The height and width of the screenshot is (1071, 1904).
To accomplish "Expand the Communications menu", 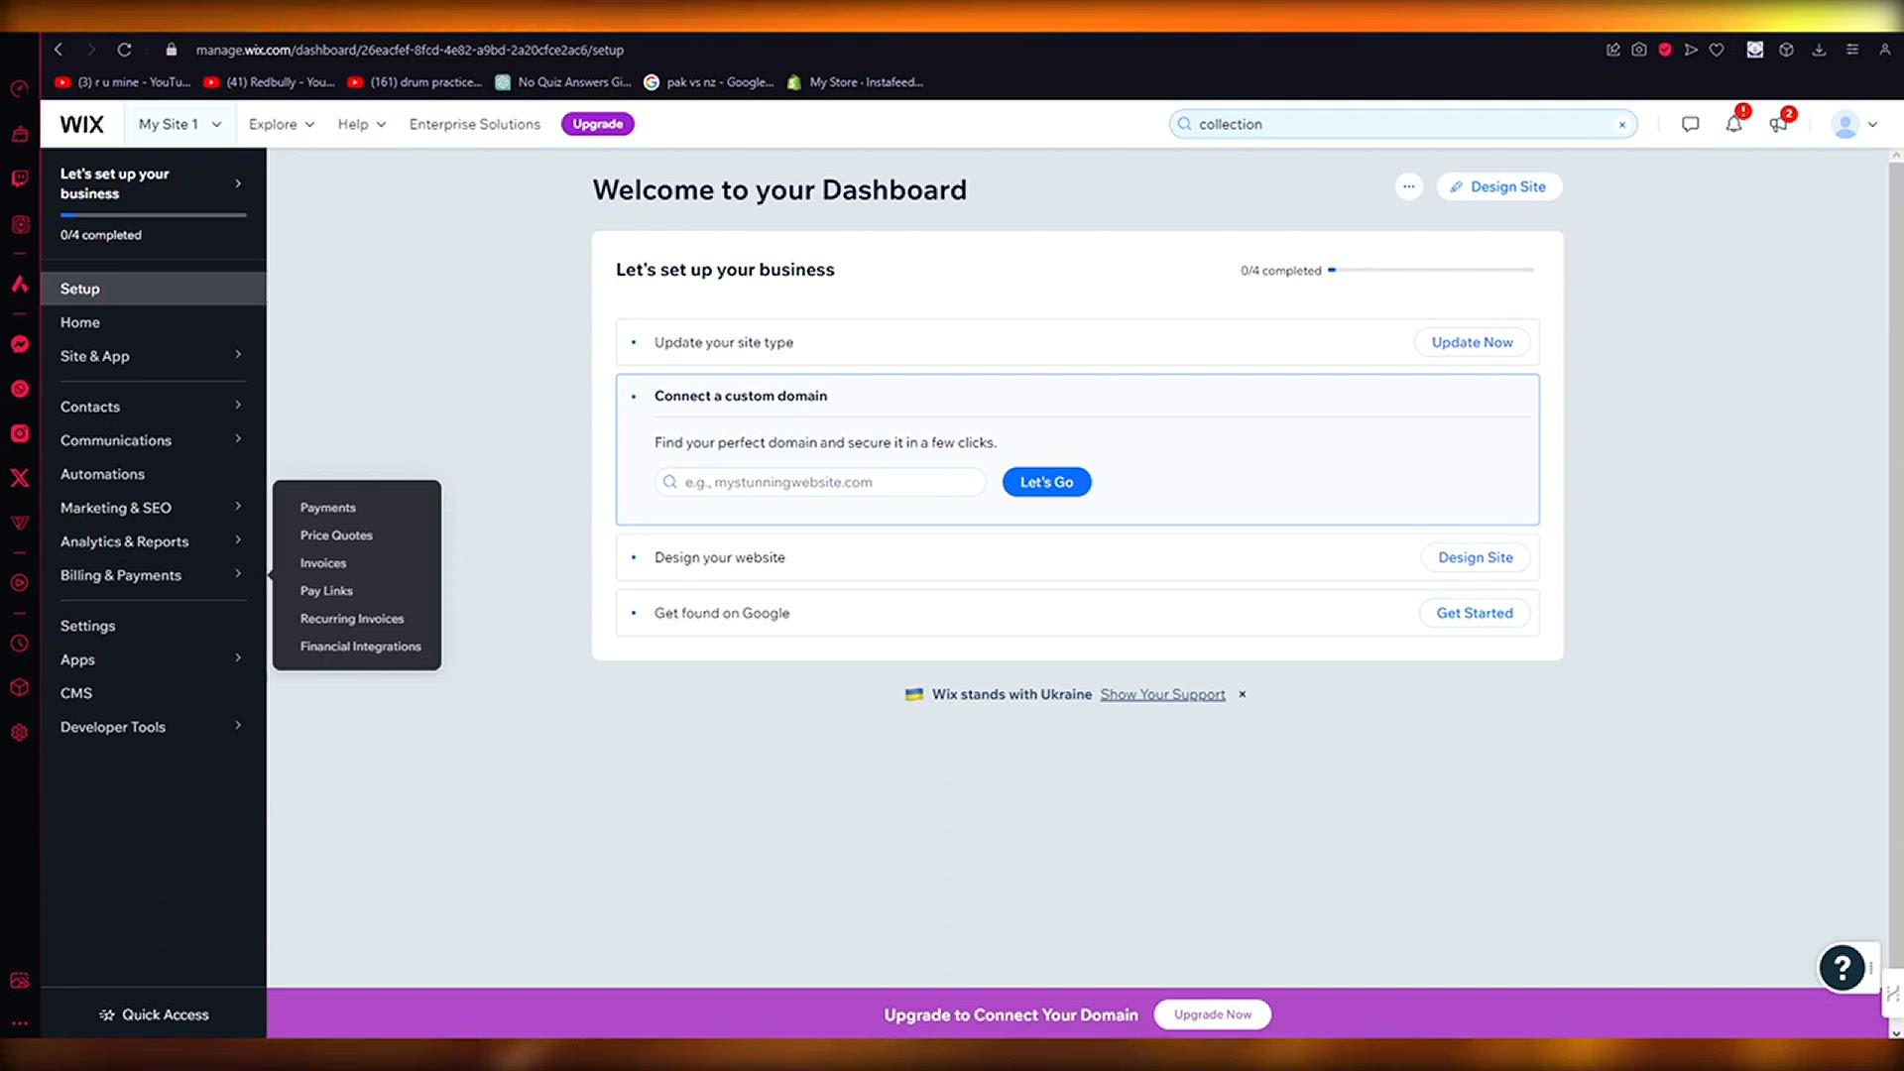I will (x=153, y=440).
